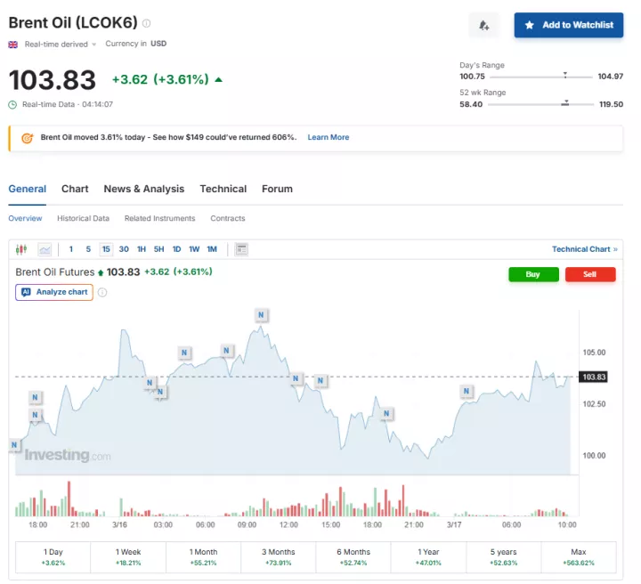Image resolution: width=641 pixels, height=584 pixels.
Task: Toggle the chart news overlay icon
Action: (241, 249)
